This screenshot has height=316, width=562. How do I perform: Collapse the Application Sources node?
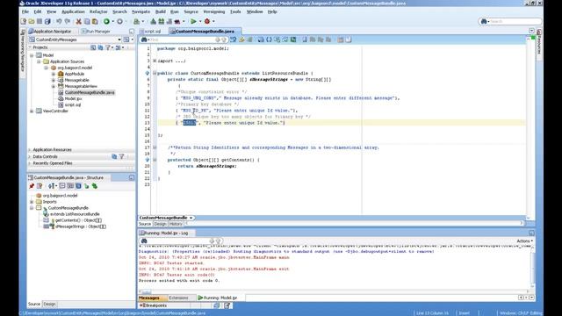point(39,61)
